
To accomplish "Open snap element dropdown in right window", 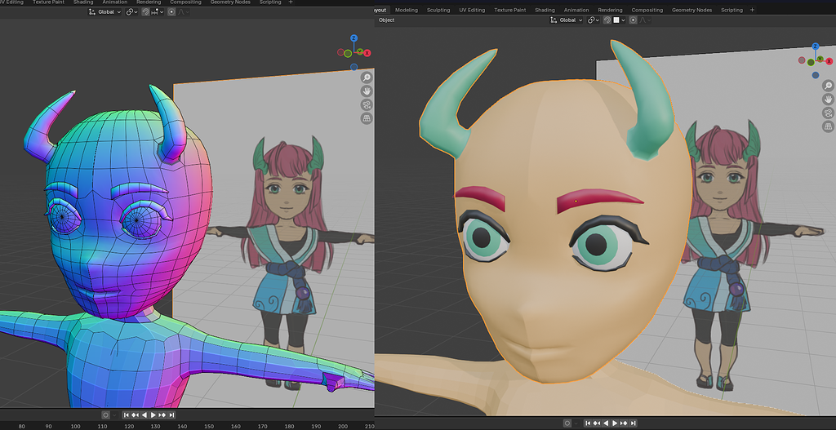I will tap(619, 20).
